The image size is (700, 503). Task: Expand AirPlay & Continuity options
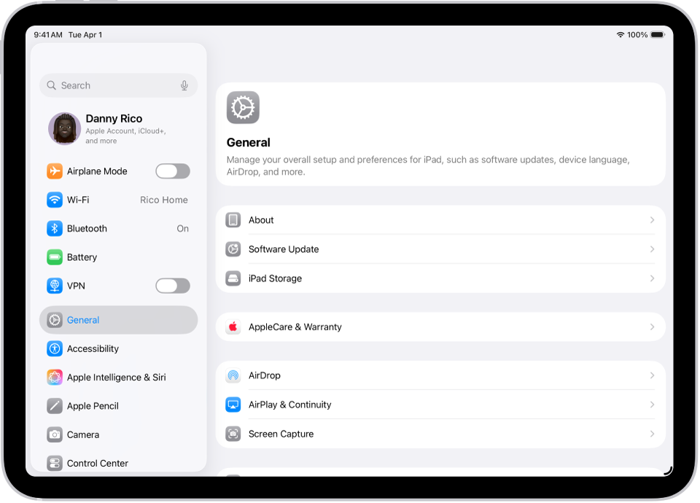pyautogui.click(x=651, y=405)
